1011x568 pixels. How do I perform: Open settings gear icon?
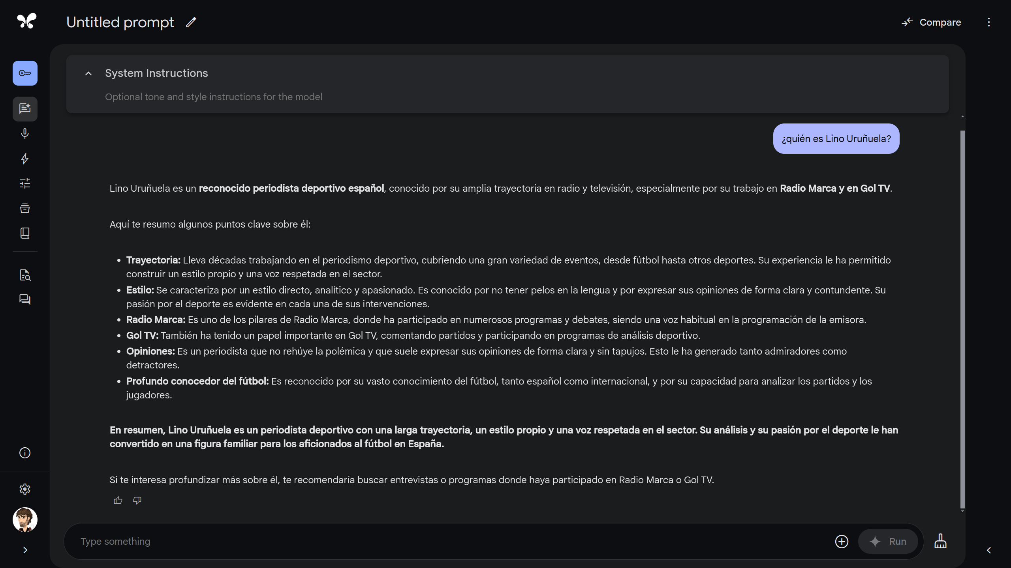[25, 489]
